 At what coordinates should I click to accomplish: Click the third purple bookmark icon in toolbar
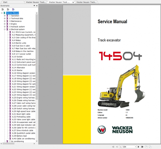13,10
